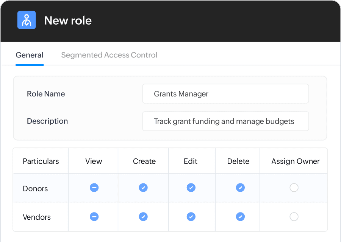The width and height of the screenshot is (341, 242).
Task: Click the 'Particulars' column header
Action: (41, 161)
